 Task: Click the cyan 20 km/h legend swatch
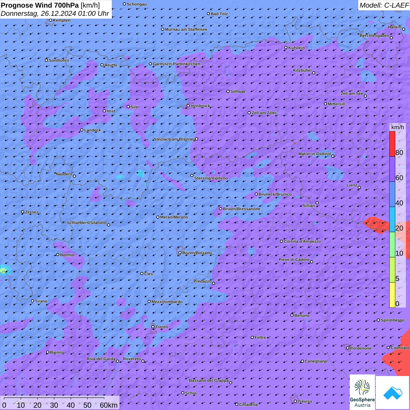coord(392,220)
